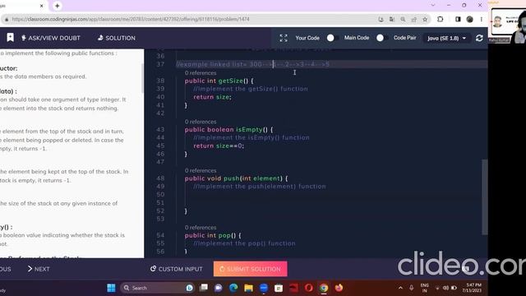
Task: Open the ASK/VIEW DOUBT option
Action: click(51, 38)
